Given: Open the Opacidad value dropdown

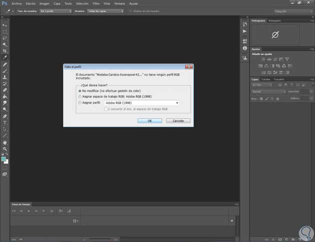Looking at the screenshot, I should click(311, 91).
